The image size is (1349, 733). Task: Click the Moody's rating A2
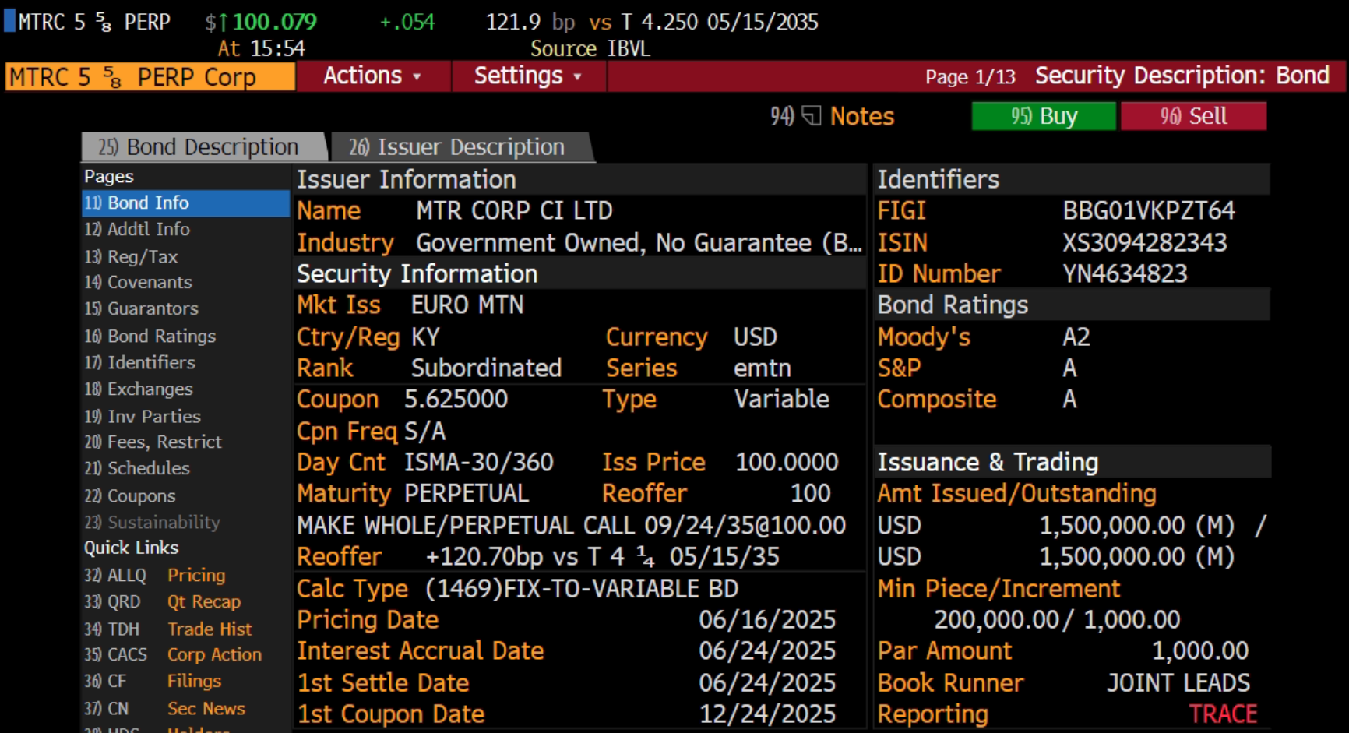pos(1076,337)
